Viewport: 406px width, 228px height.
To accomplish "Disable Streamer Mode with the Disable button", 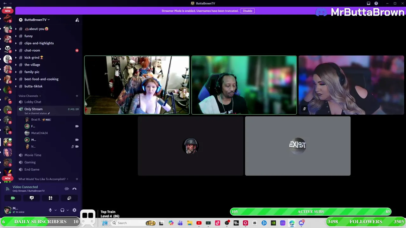I will 247,11.
